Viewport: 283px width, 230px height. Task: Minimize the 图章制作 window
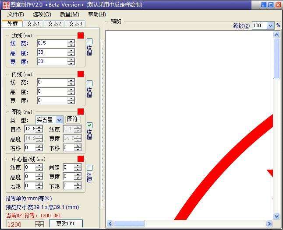pyautogui.click(x=264, y=5)
